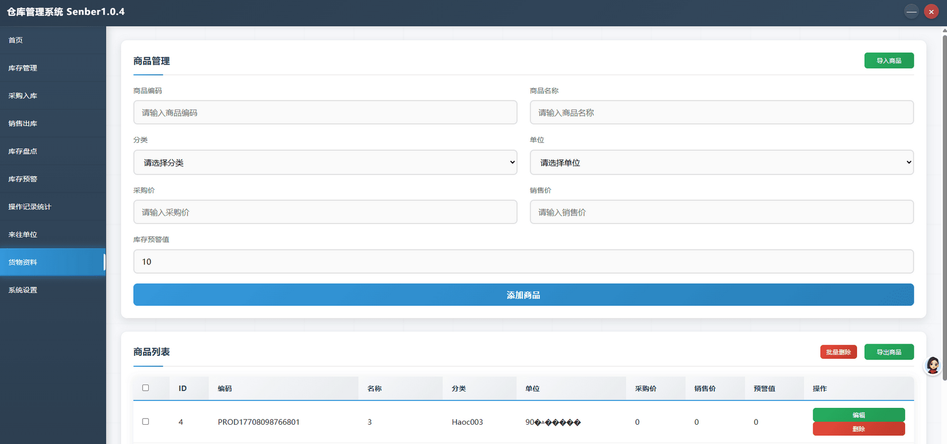Image resolution: width=947 pixels, height=444 pixels.
Task: Navigate to 库存预警 page
Action: coord(53,179)
